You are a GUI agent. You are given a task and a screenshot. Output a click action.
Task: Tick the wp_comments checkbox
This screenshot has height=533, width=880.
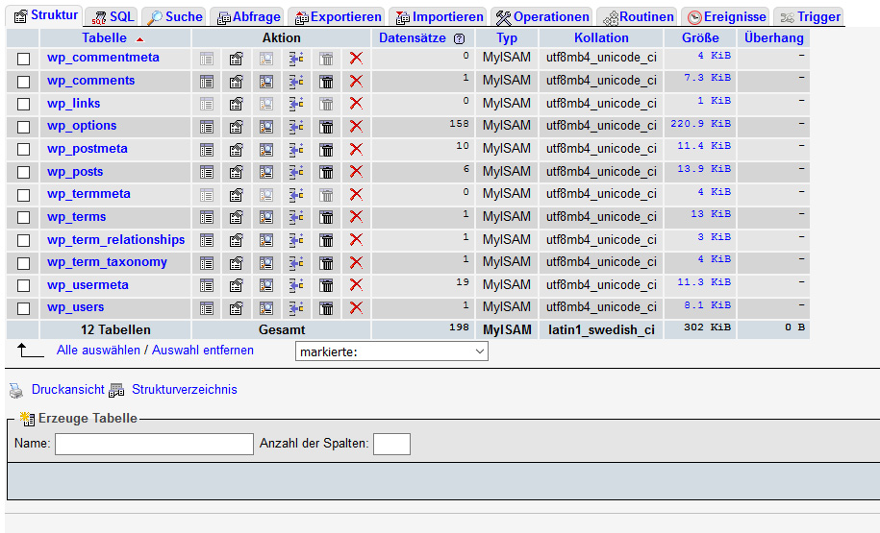(x=24, y=82)
